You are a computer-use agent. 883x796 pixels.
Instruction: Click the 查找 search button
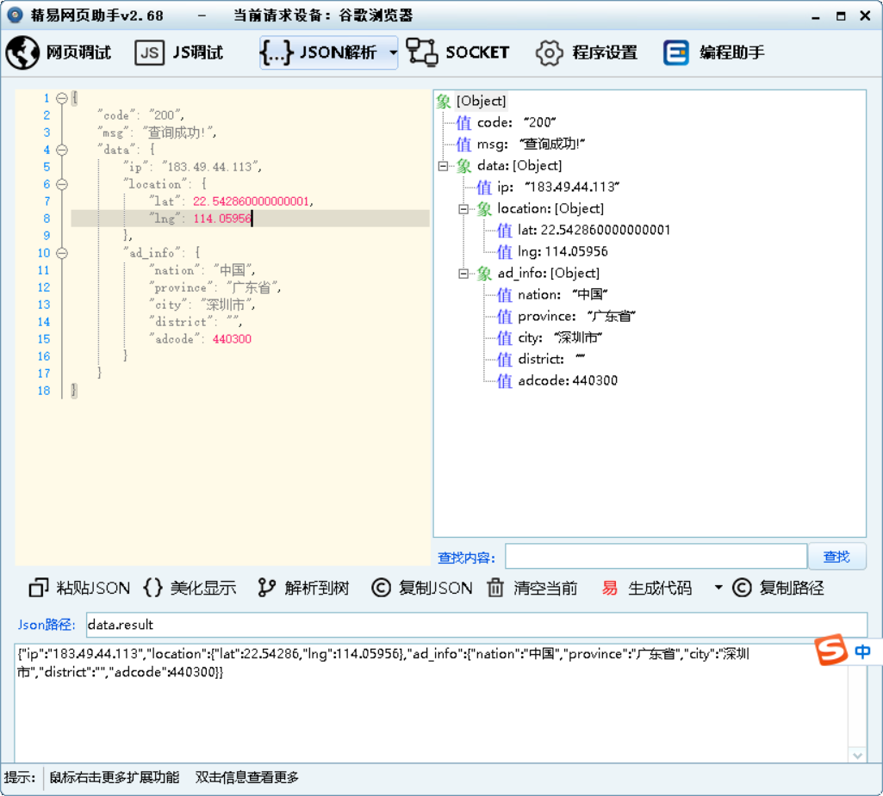[x=836, y=557]
